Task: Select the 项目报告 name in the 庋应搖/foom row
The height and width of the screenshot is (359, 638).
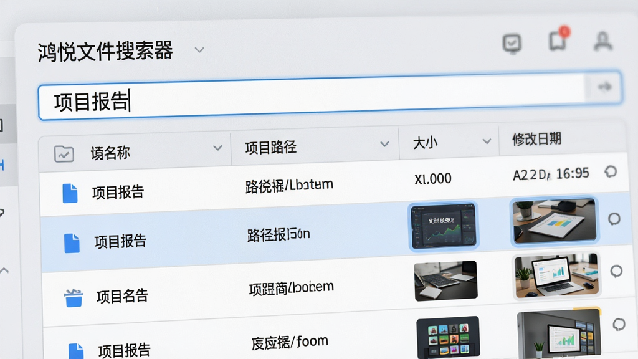Action: click(125, 350)
